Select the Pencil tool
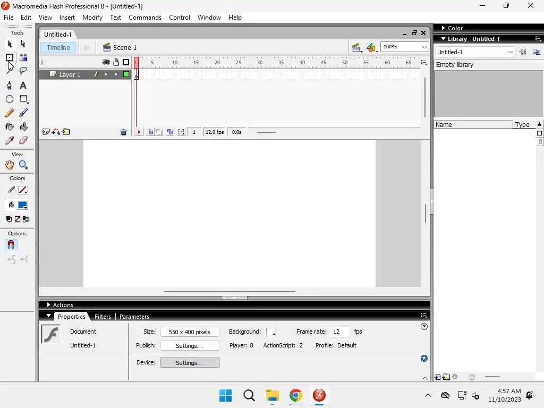The height and width of the screenshot is (408, 544). pos(10,113)
